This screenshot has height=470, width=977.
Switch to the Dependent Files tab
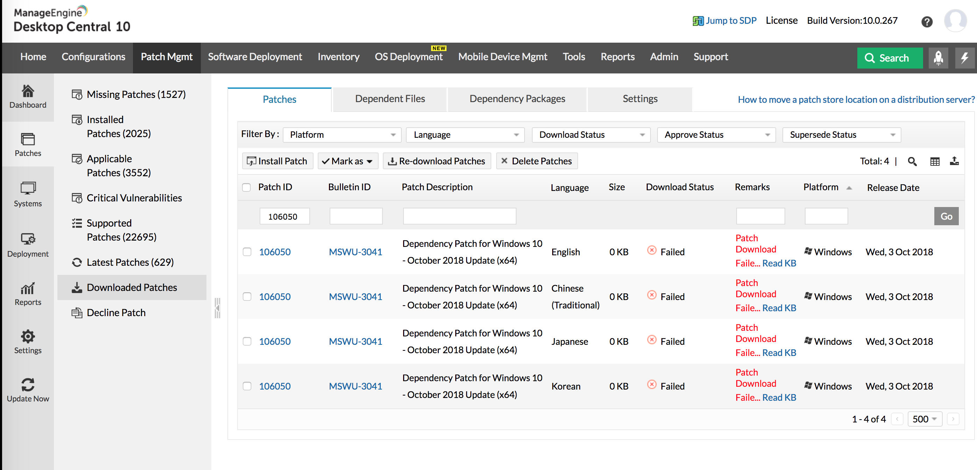pyautogui.click(x=390, y=99)
